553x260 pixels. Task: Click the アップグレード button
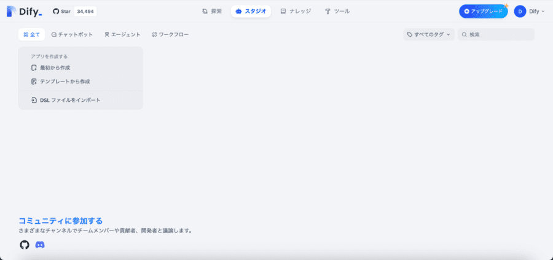pyautogui.click(x=483, y=11)
